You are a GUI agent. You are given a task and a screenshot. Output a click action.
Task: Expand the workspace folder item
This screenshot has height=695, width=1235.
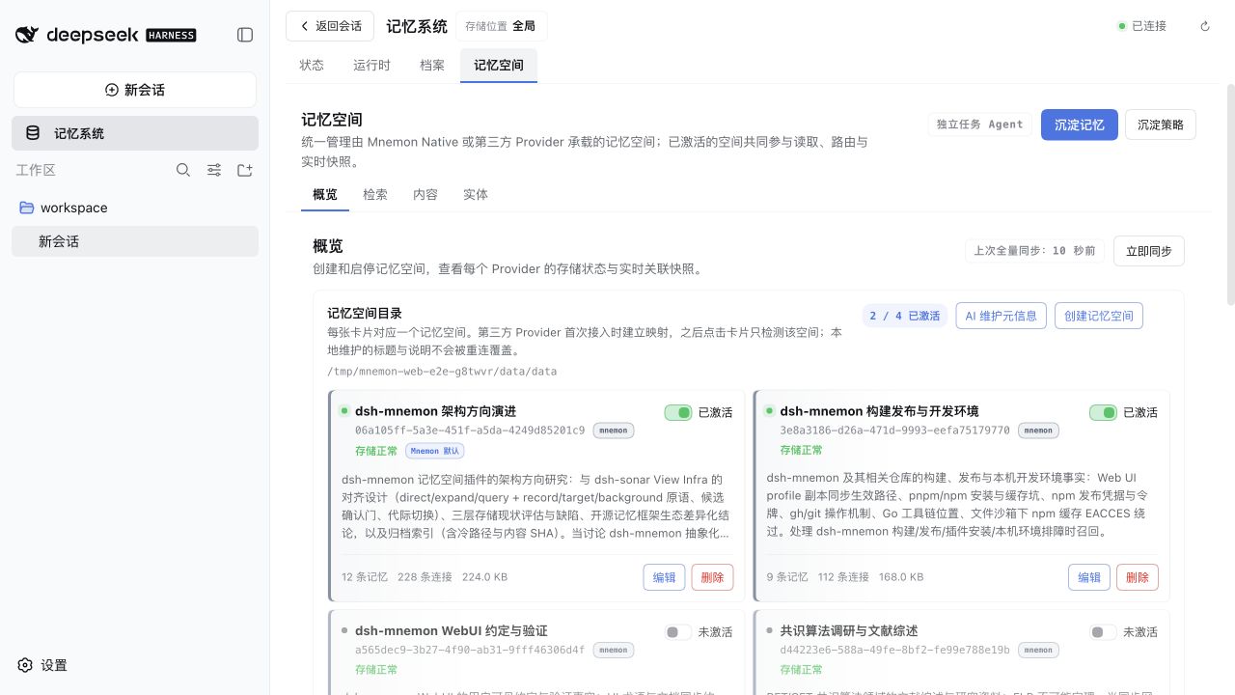point(135,208)
